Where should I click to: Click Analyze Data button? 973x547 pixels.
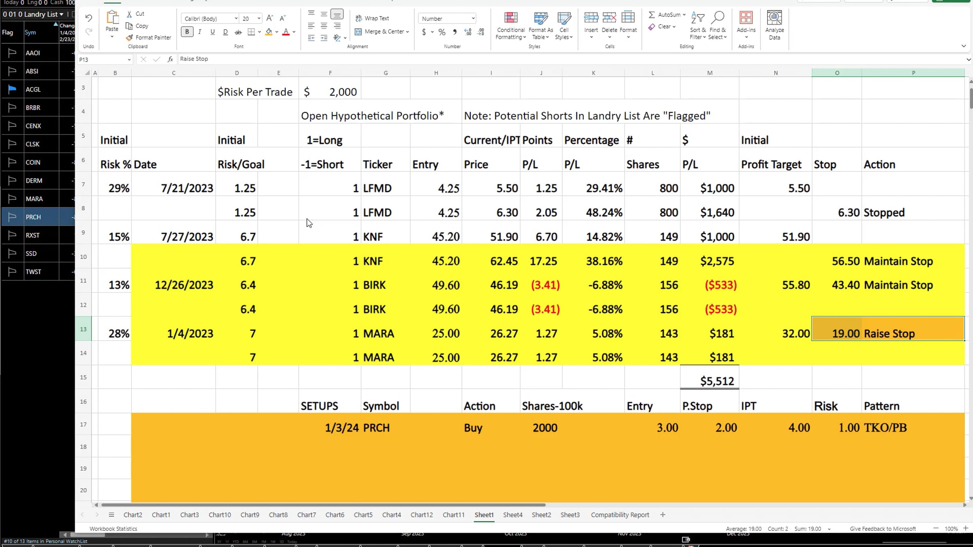(x=774, y=26)
